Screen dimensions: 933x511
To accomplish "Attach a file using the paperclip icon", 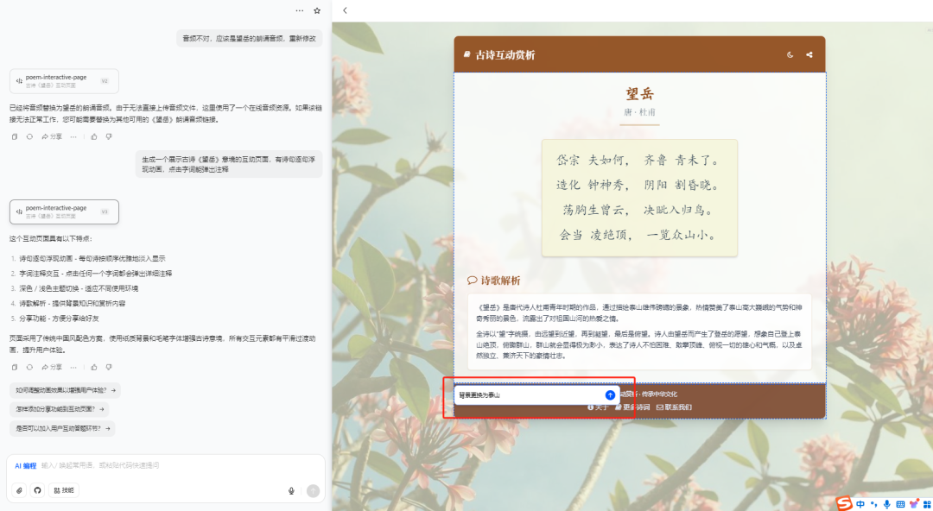I will click(19, 489).
